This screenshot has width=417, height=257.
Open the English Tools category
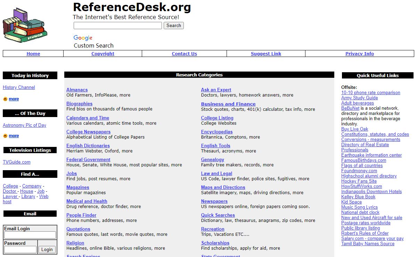coord(216,146)
